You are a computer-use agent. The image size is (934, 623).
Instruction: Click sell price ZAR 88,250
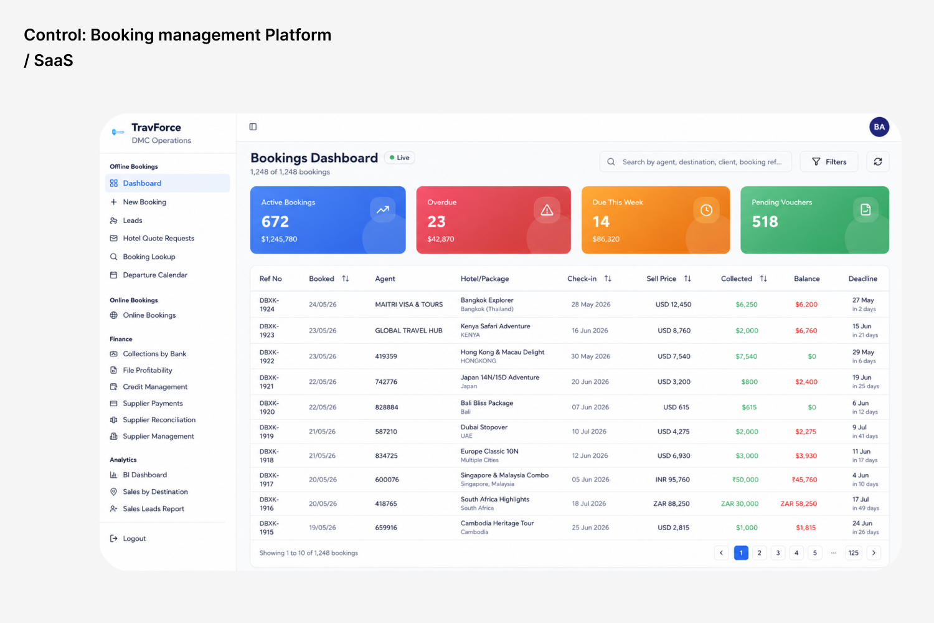671,503
